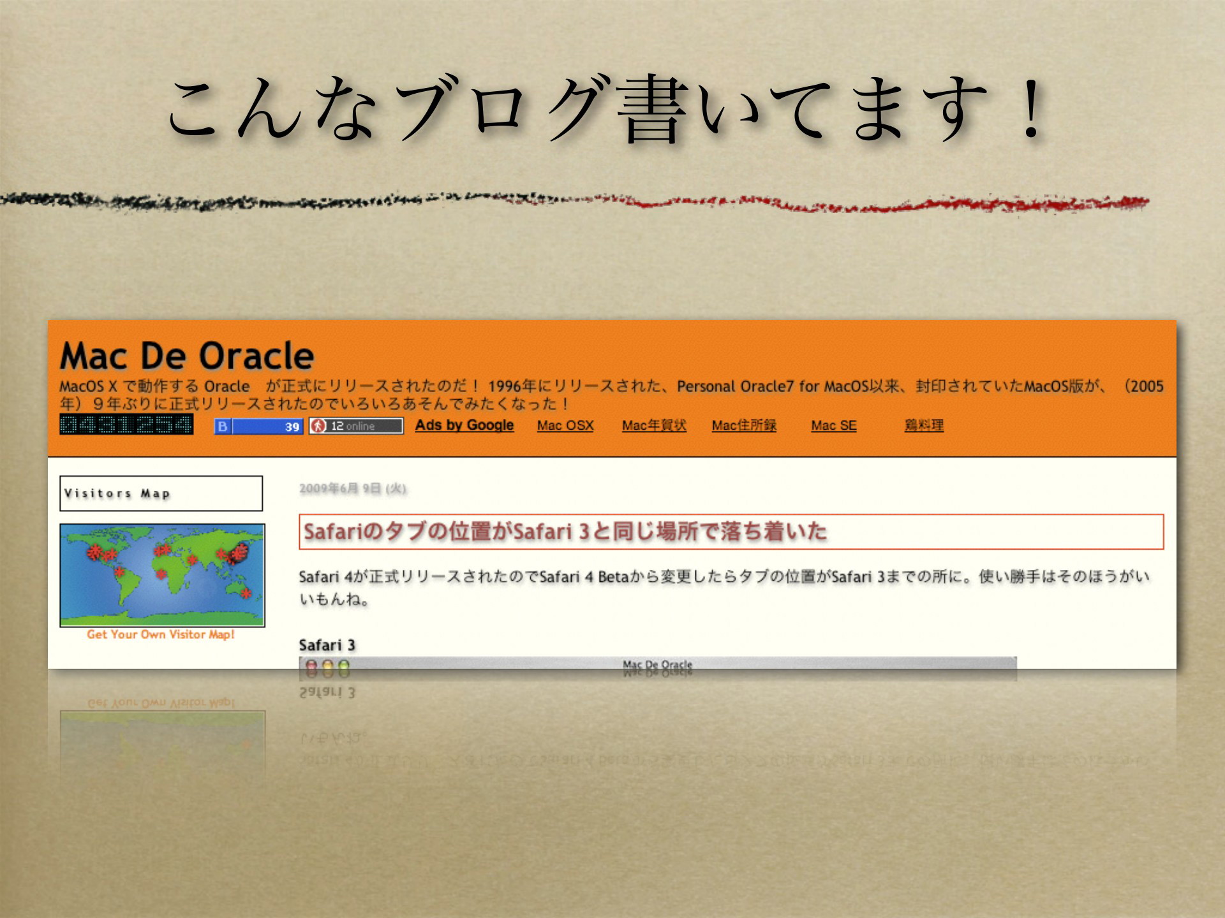Click the Safari 3 subheading text
1225x918 pixels.
tap(327, 645)
